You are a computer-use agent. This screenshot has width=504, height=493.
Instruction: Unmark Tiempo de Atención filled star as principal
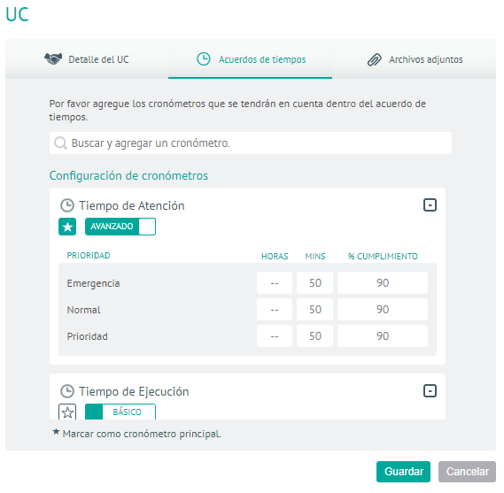click(x=67, y=227)
